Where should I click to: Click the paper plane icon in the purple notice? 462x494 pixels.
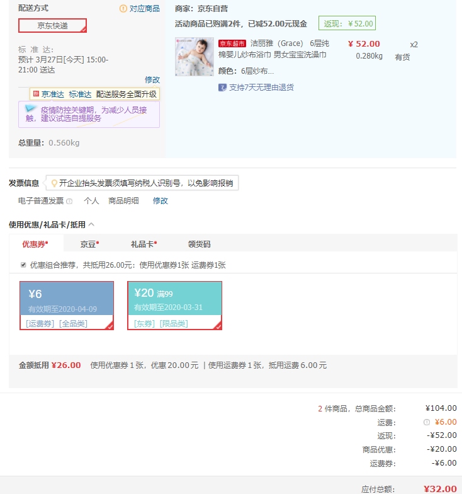tap(30, 108)
